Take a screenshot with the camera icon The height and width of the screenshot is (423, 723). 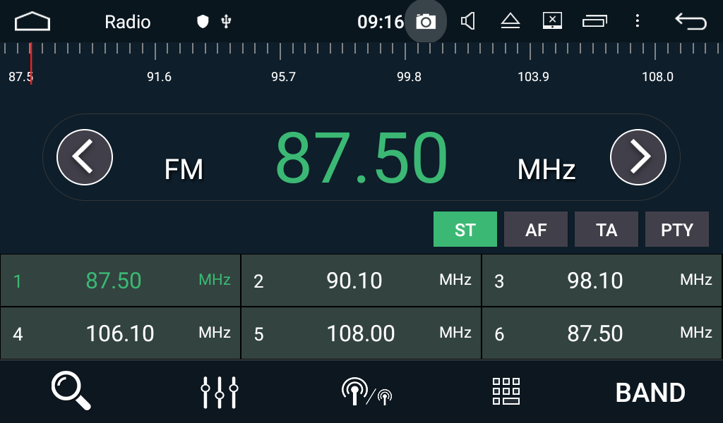pos(425,22)
